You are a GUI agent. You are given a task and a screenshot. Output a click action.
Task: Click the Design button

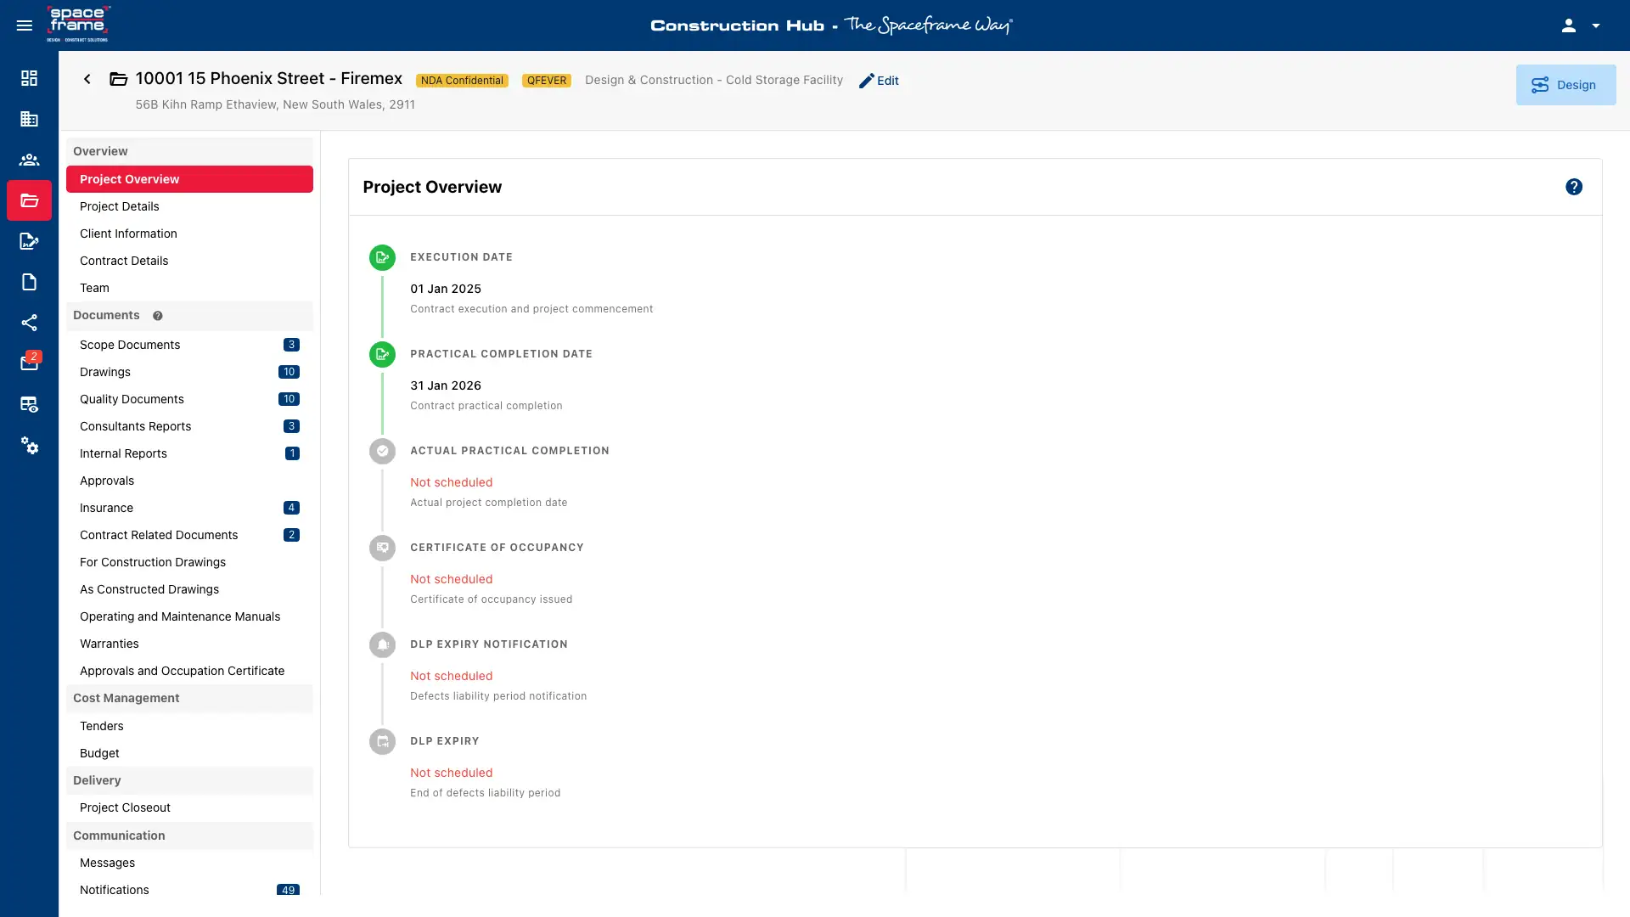pos(1565,85)
